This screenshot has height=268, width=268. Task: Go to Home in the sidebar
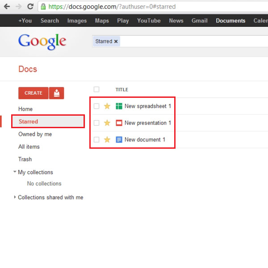tap(25, 109)
